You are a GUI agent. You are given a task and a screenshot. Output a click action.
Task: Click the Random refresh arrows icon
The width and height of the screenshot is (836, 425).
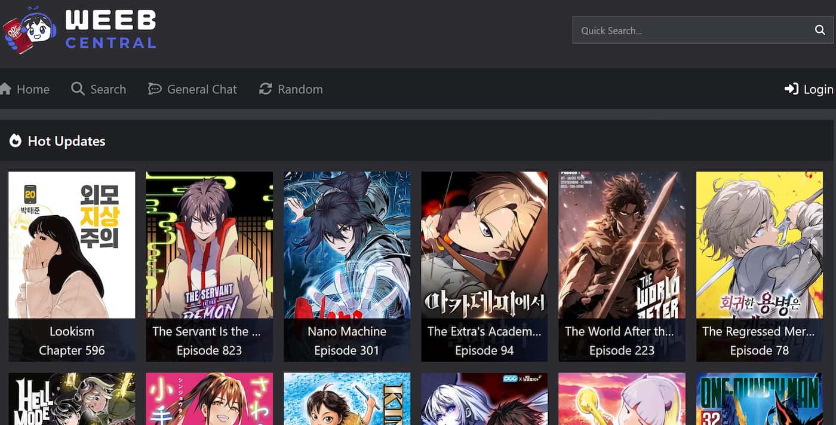[x=265, y=89]
